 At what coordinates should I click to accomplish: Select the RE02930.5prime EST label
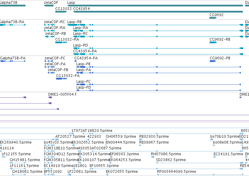[x=154, y=137]
